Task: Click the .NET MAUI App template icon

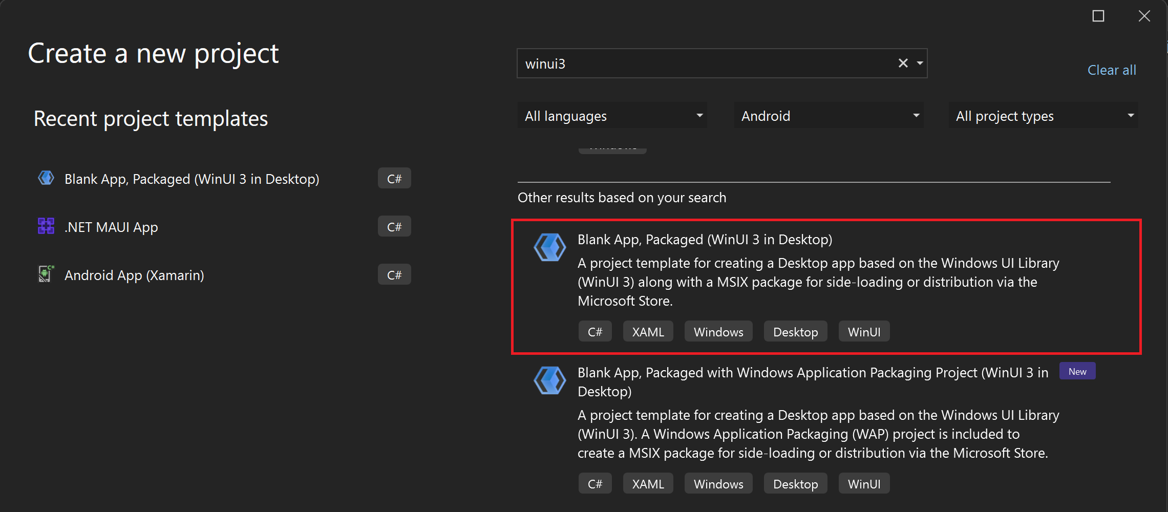Action: tap(46, 226)
